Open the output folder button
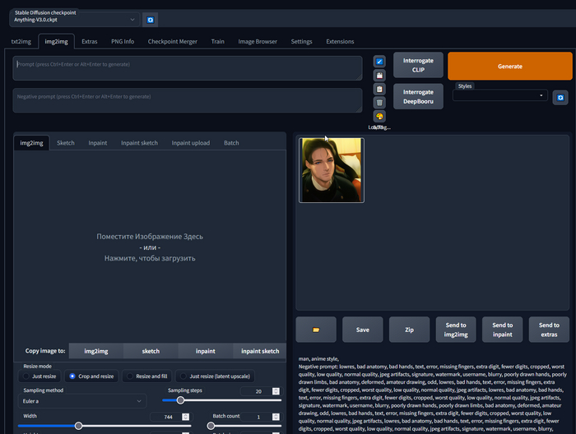 [x=316, y=329]
